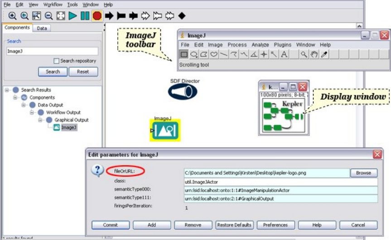Switch to the Data tab
391x240 pixels.
[x=42, y=28]
